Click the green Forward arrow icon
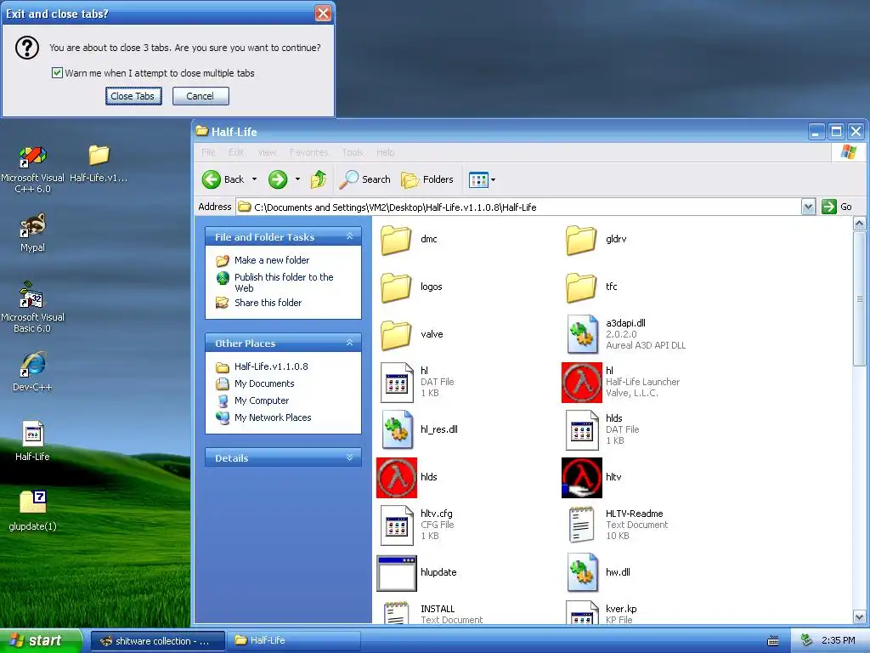The image size is (870, 653). (x=278, y=179)
